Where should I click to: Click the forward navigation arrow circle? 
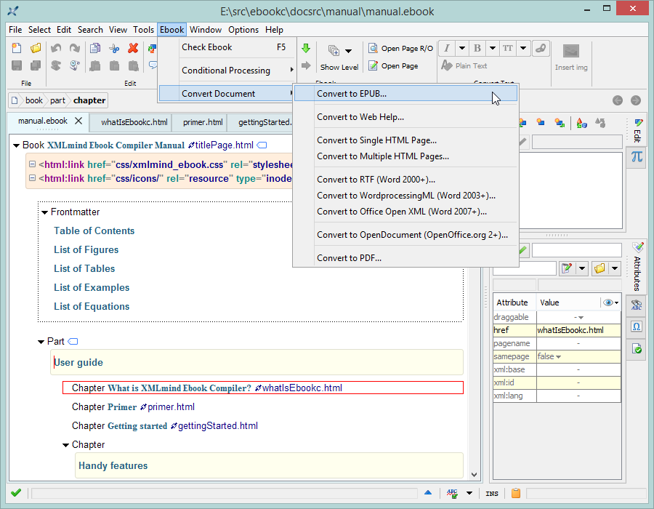point(636,100)
